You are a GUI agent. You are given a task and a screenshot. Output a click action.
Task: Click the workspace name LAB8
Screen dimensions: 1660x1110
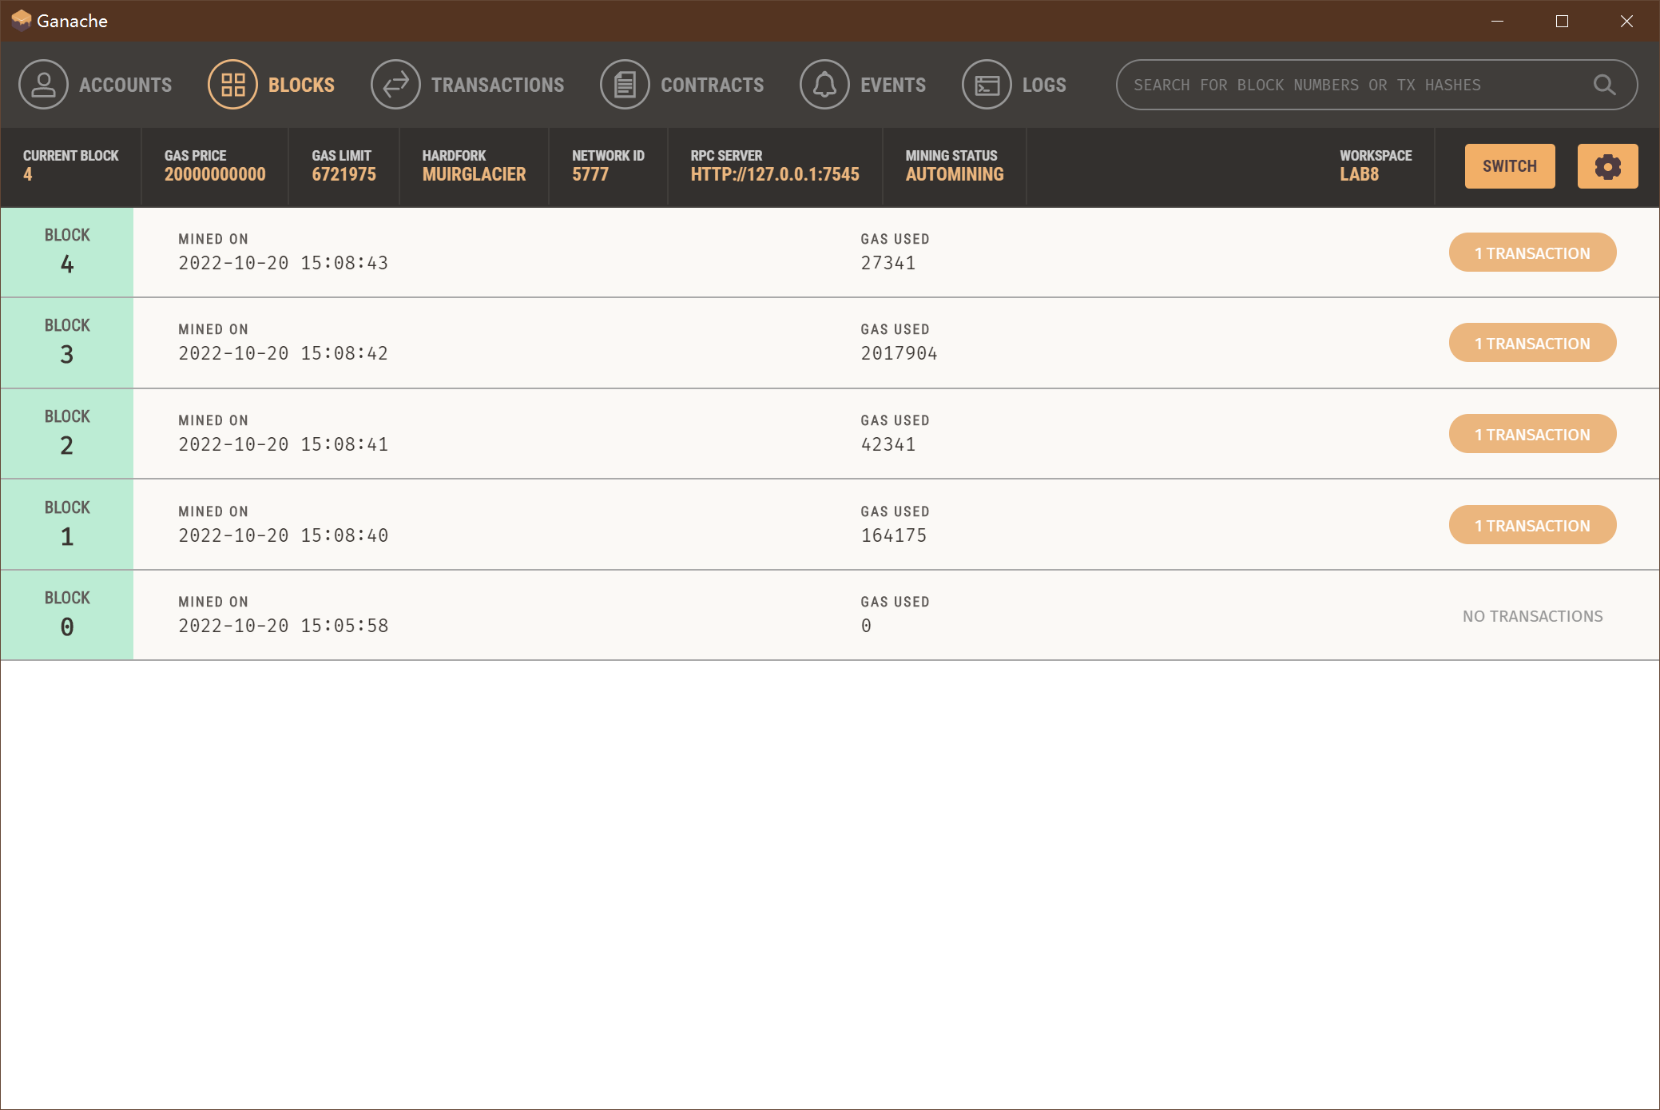(1360, 174)
